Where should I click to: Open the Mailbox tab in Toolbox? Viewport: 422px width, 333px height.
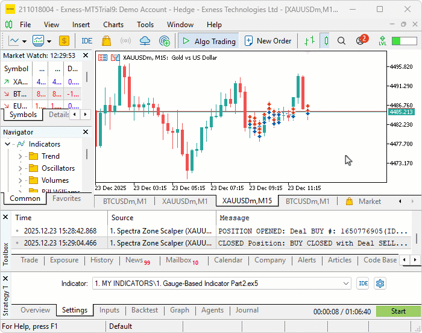pyautogui.click(x=182, y=261)
